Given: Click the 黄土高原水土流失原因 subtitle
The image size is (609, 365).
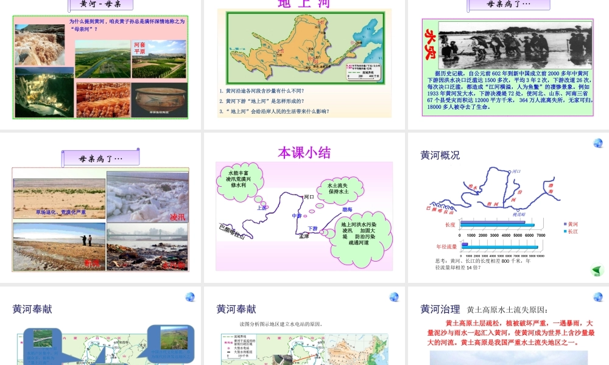Looking at the screenshot, I should click(507, 310).
